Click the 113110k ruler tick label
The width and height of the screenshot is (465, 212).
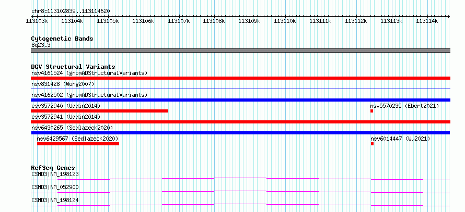[285, 21]
